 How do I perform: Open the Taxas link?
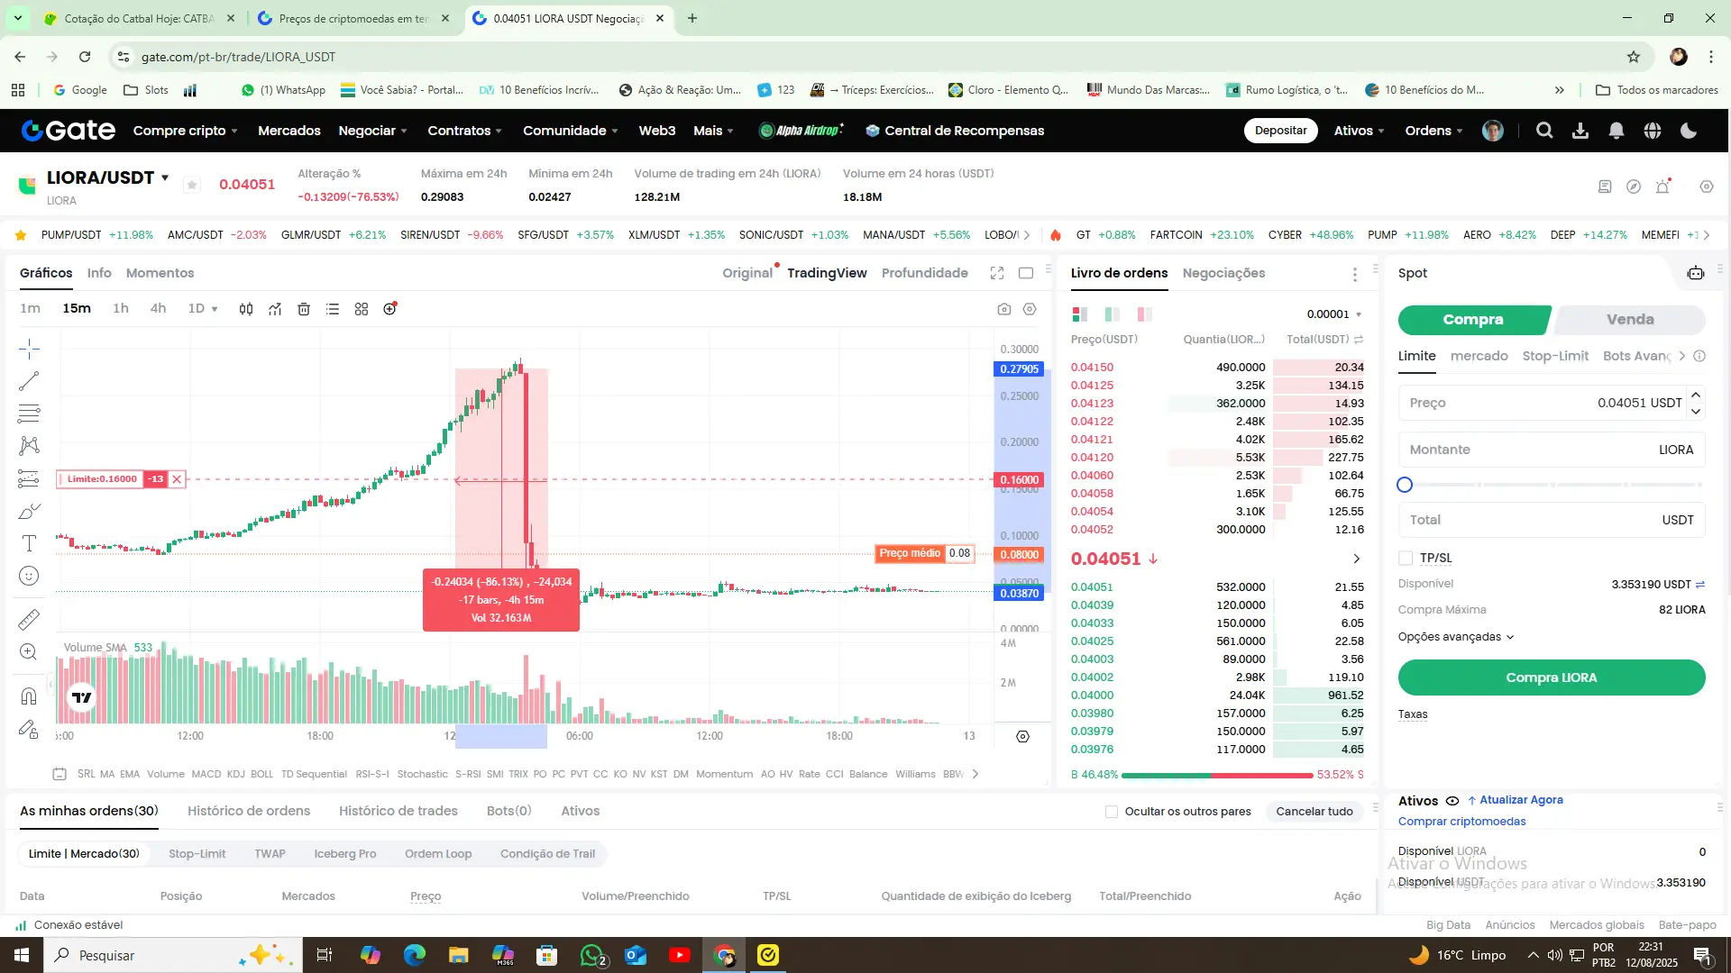[x=1413, y=714]
